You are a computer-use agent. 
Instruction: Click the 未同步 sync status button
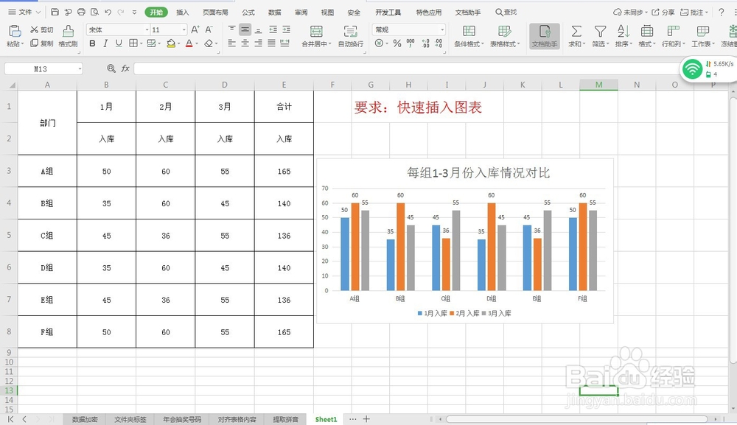(x=629, y=13)
